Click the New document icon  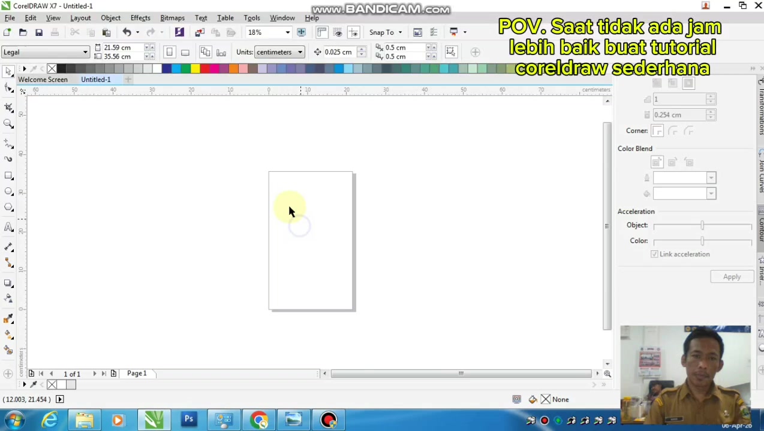(7, 32)
